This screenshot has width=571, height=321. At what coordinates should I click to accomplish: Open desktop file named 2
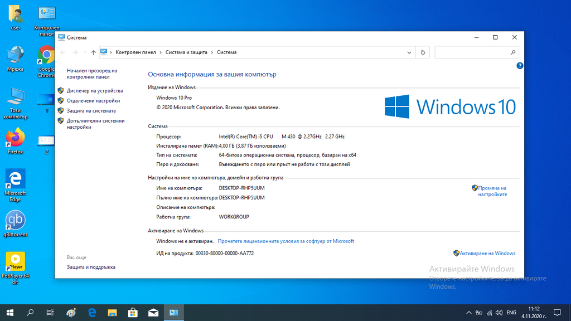(46, 144)
